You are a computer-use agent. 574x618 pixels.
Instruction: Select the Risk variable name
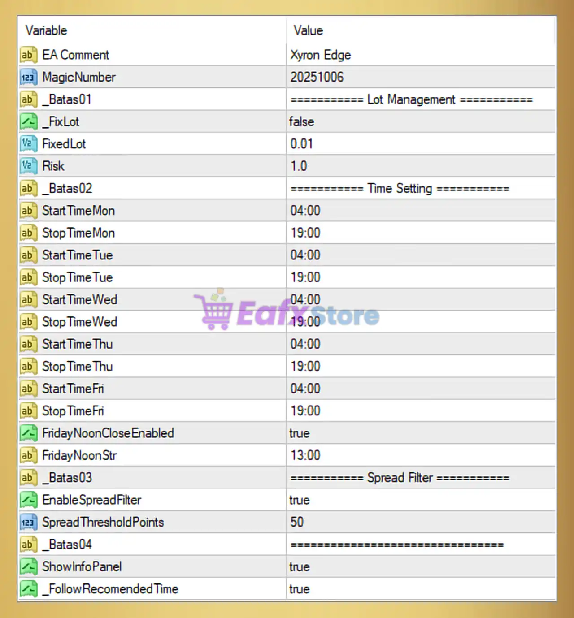click(53, 166)
